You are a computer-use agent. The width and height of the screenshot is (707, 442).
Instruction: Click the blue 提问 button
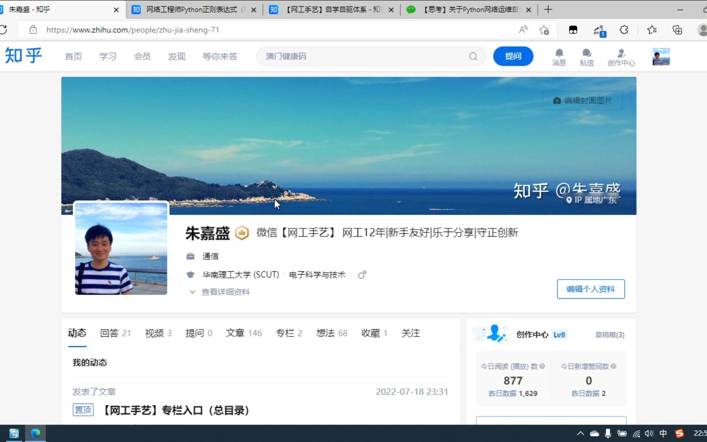[513, 56]
